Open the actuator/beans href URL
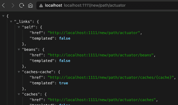178x105 pixels. pyautogui.click(x=101, y=55)
